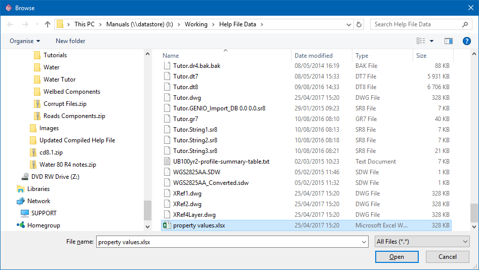Expand the view options dropdown arrow
The image size is (479, 270).
(x=432, y=41)
